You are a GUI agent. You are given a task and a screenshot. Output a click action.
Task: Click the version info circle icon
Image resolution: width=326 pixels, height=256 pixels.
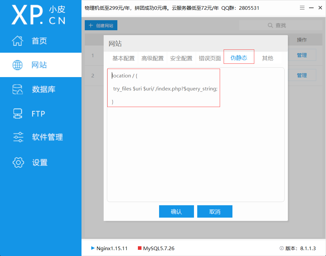point(281,248)
